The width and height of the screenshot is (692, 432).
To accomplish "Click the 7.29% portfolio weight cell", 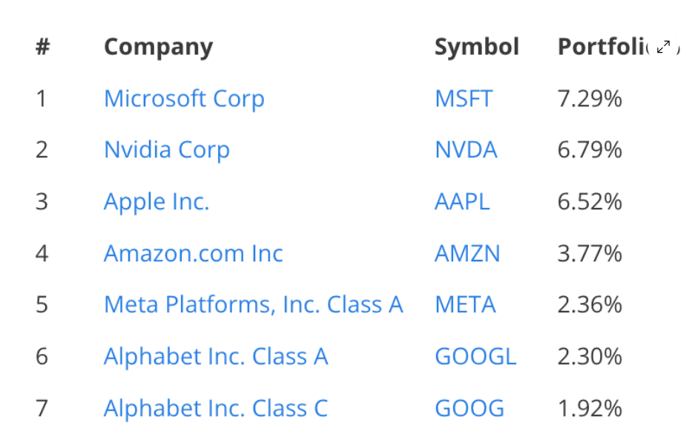I will coord(590,99).
